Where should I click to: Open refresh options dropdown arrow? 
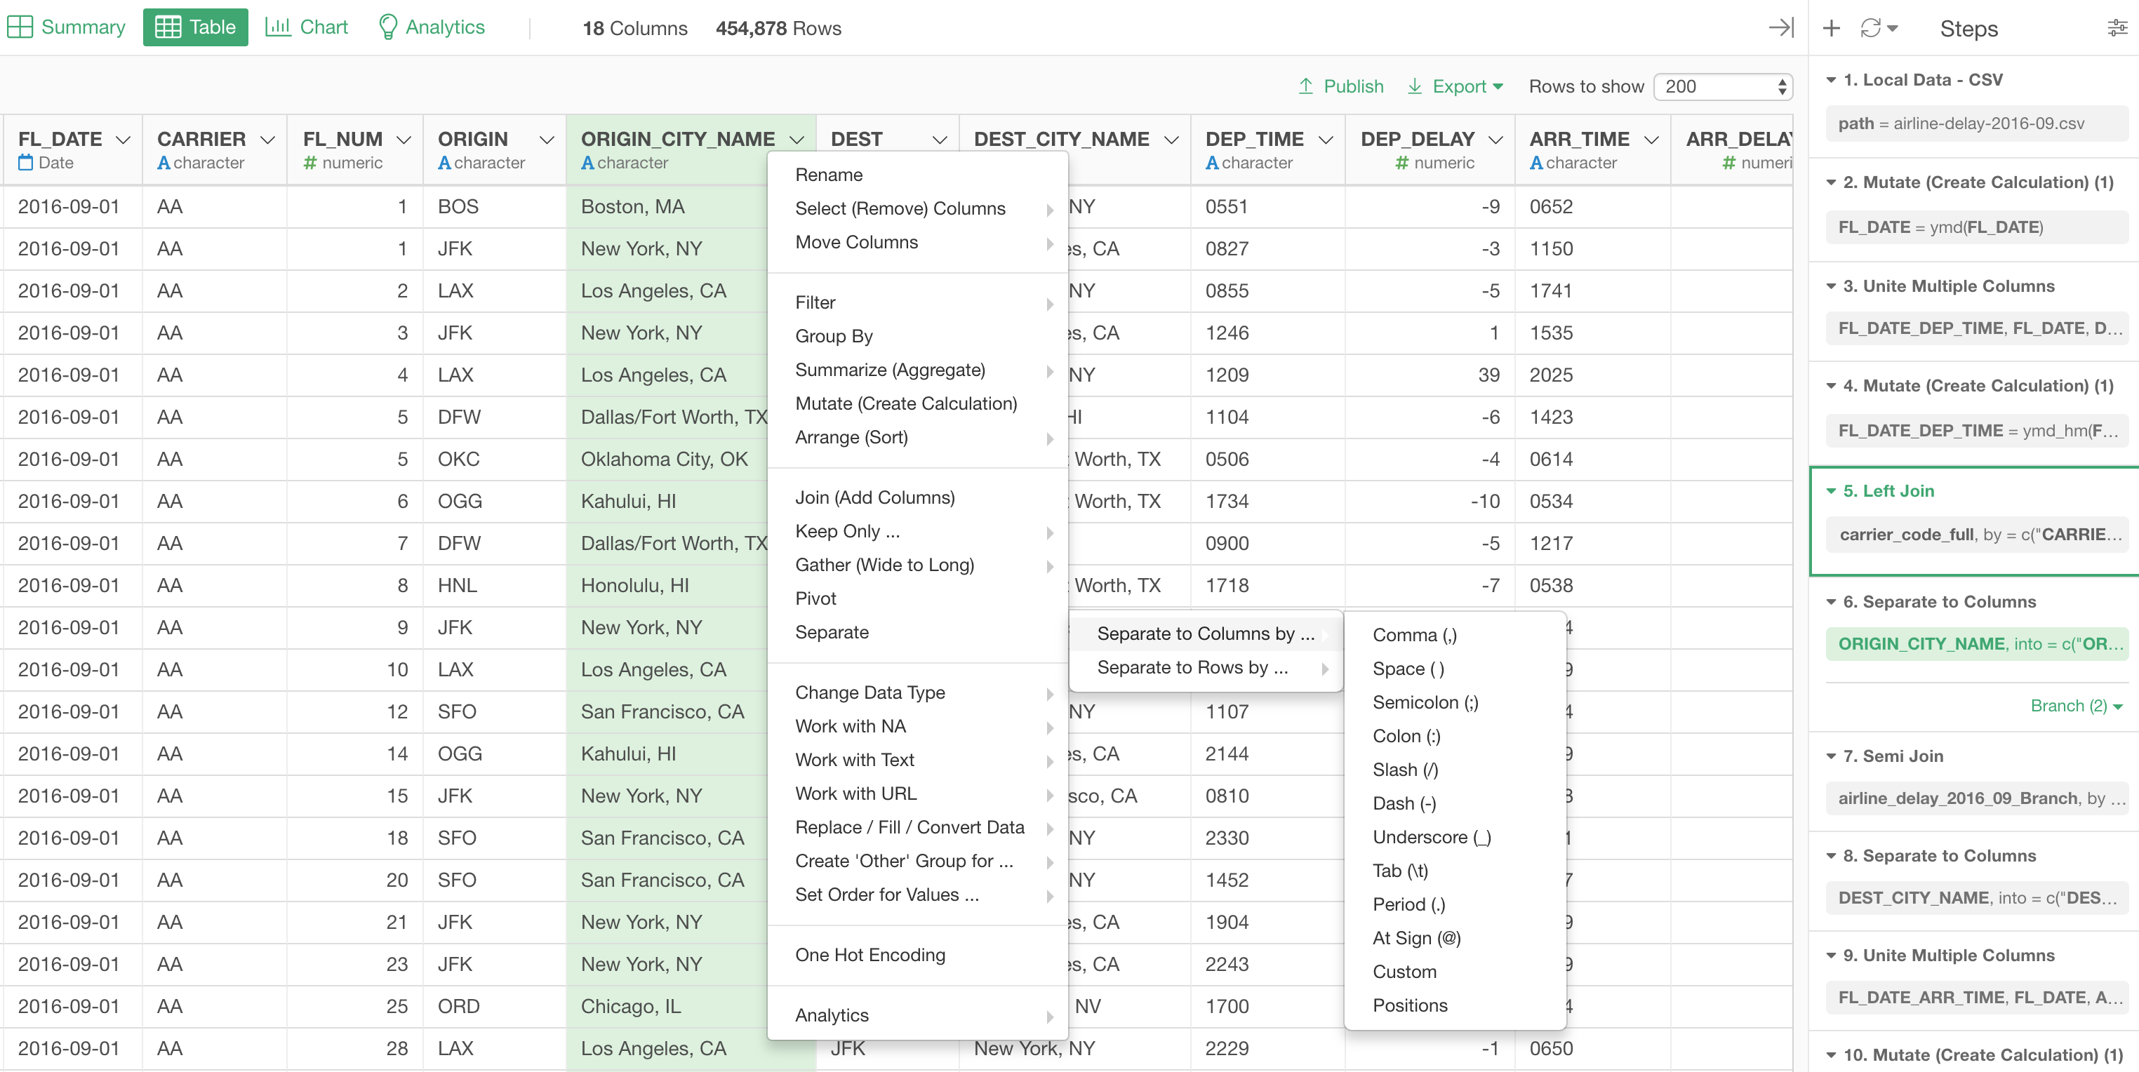pyautogui.click(x=1893, y=29)
